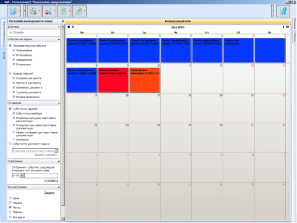Toggle the Исполняемые checkbox
297x223 pixels.
click(14, 55)
